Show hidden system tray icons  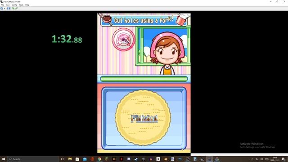pos(252,159)
